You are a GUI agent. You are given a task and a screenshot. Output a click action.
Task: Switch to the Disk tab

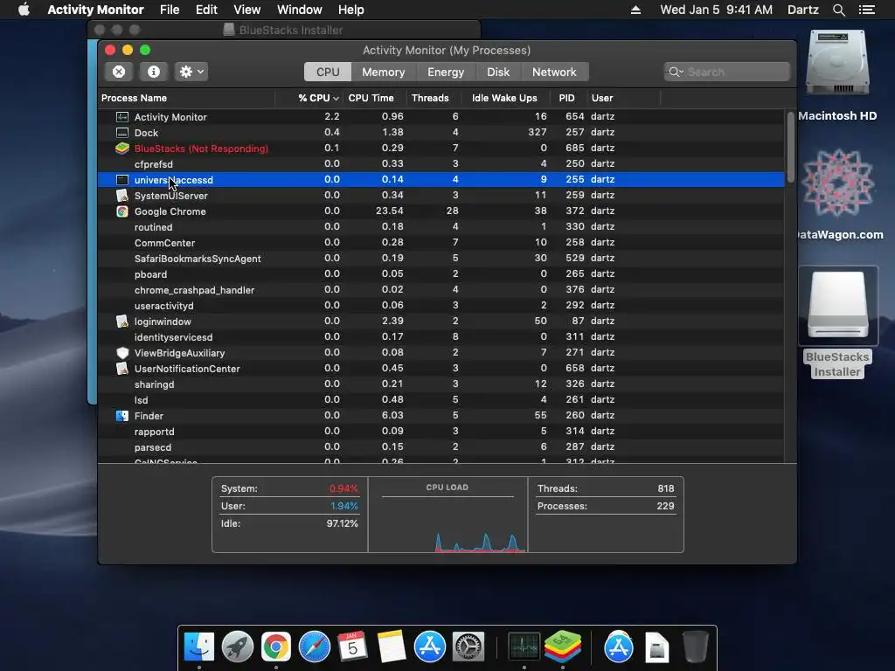497,72
